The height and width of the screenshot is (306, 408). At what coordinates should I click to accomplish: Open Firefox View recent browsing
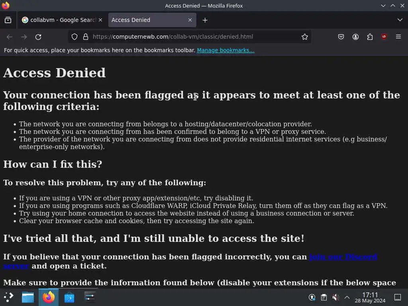pos(8,20)
